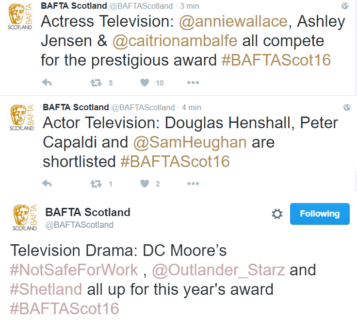The image size is (357, 321).
Task: Open the @Outlander_Starz mention
Action: pyautogui.click(x=219, y=270)
